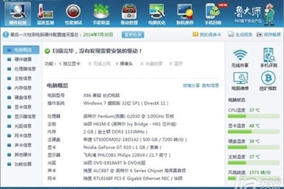Click the checked 独立显卡 feature indicator
The image size is (284, 189).
pyautogui.click(x=70, y=64)
